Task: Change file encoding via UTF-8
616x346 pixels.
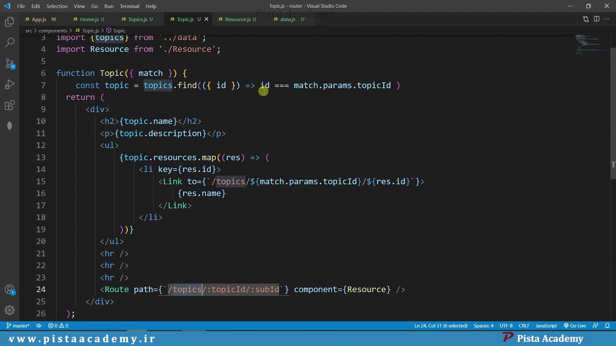Action: point(506,326)
